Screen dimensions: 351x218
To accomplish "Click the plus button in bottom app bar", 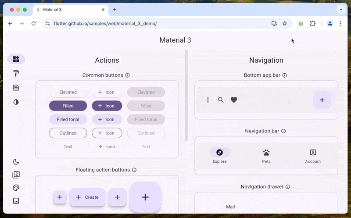I will (322, 100).
